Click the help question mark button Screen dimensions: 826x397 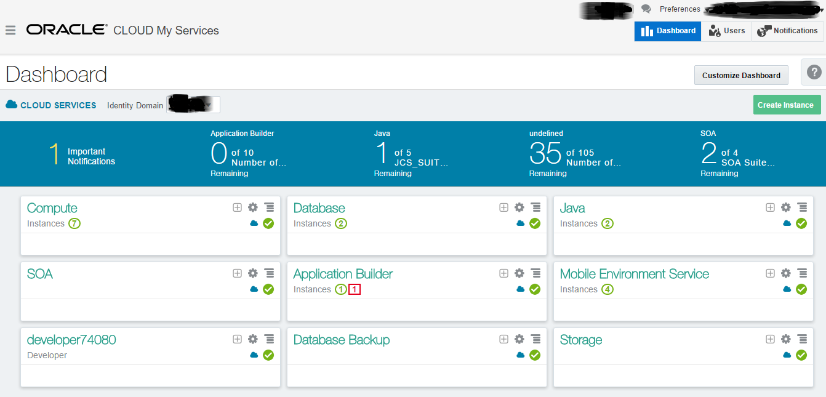816,71
